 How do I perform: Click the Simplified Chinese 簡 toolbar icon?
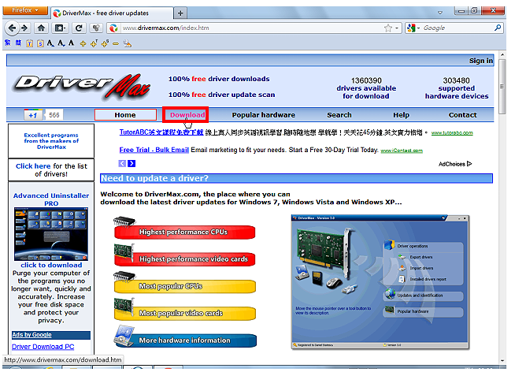[x=18, y=43]
